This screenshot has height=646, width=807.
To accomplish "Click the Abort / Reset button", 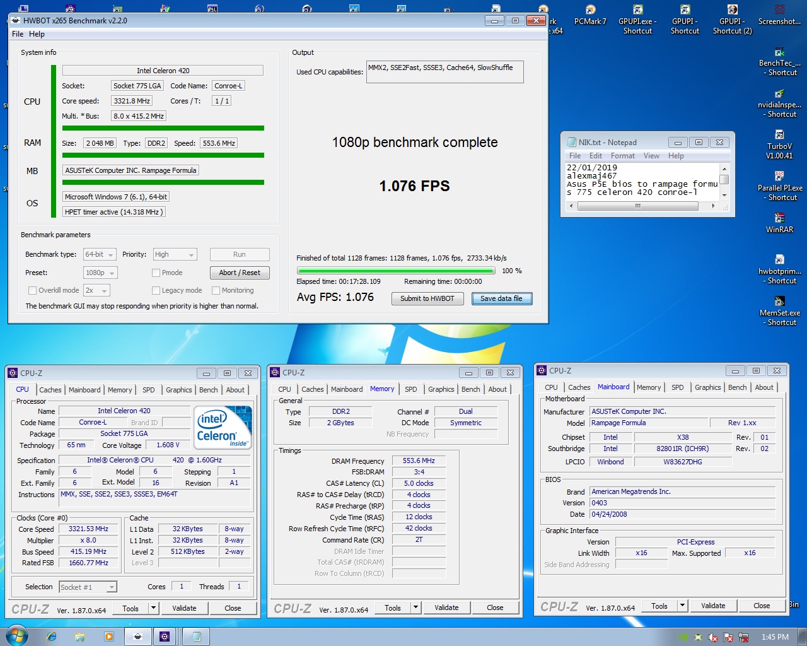I will (x=240, y=273).
